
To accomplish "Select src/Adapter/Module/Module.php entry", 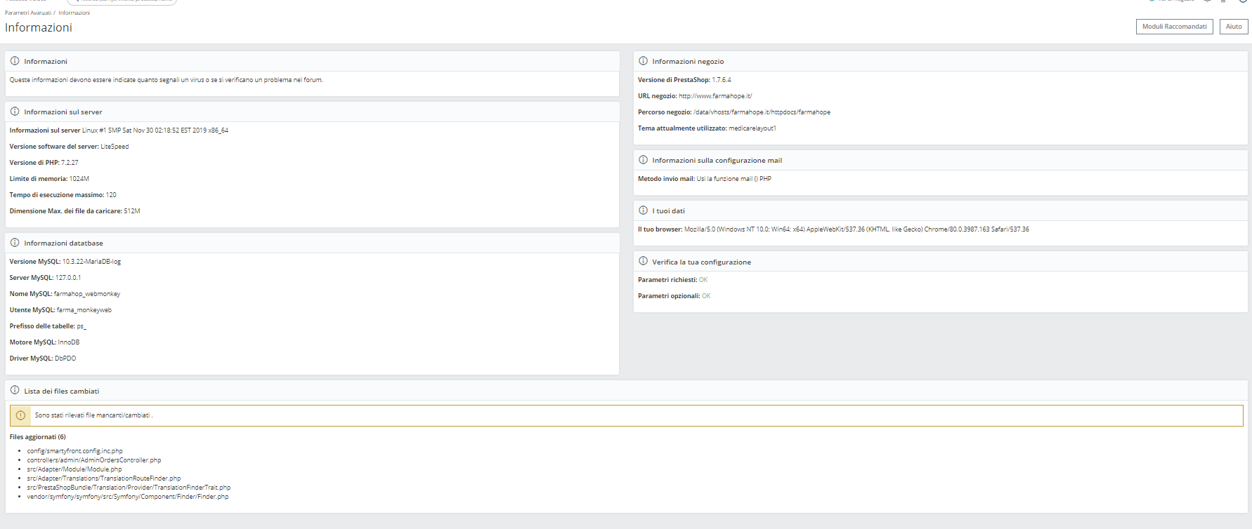I will tap(74, 469).
